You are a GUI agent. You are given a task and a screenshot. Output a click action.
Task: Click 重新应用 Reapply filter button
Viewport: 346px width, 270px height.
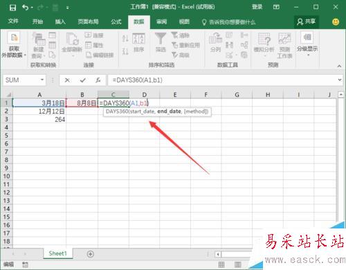point(185,45)
